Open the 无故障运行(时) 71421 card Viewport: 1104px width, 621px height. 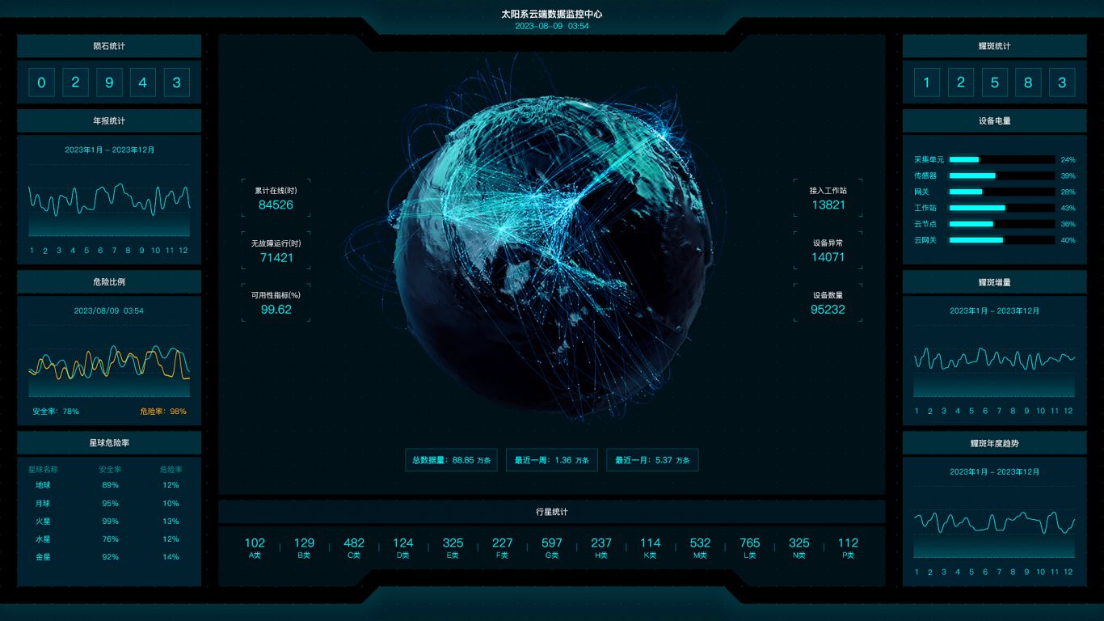pyautogui.click(x=276, y=251)
